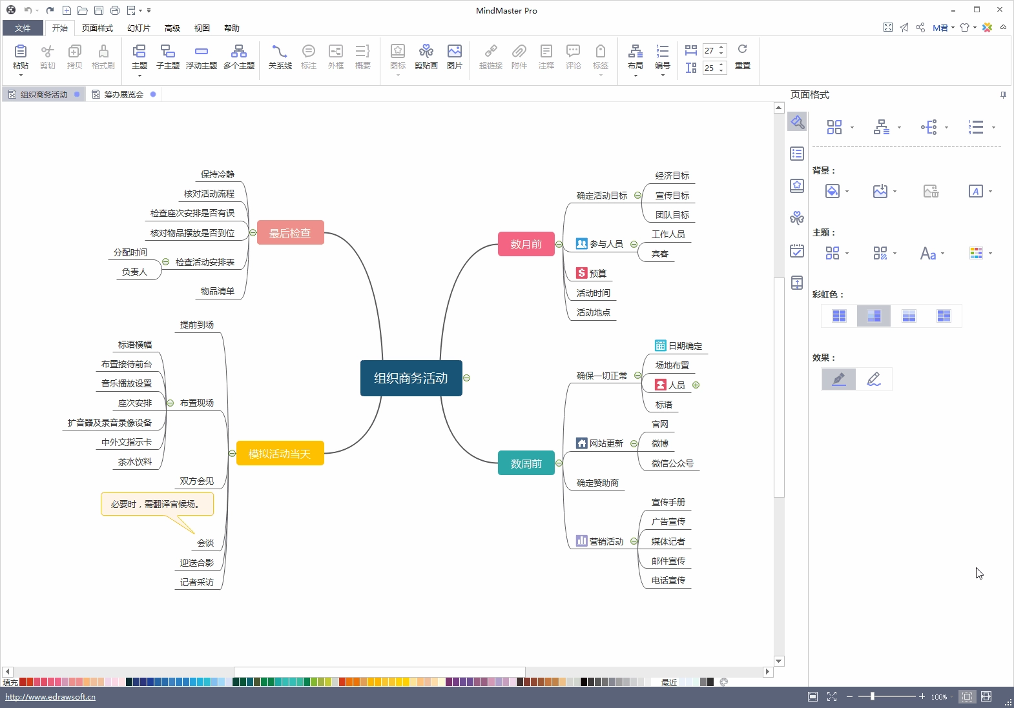Open the 文件 file menu

click(23, 28)
